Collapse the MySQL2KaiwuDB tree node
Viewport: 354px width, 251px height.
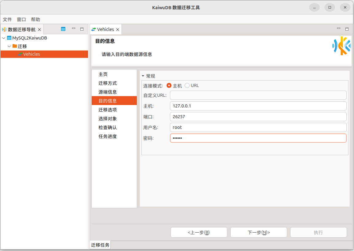tap(4, 38)
